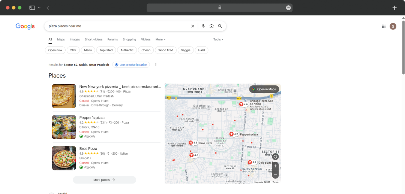This screenshot has width=405, height=194.
Task: Open the Tools dropdown
Action: [218, 39]
